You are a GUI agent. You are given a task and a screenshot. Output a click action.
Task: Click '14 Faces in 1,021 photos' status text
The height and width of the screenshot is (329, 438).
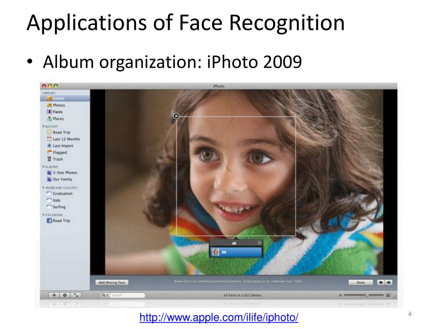pyautogui.click(x=242, y=295)
